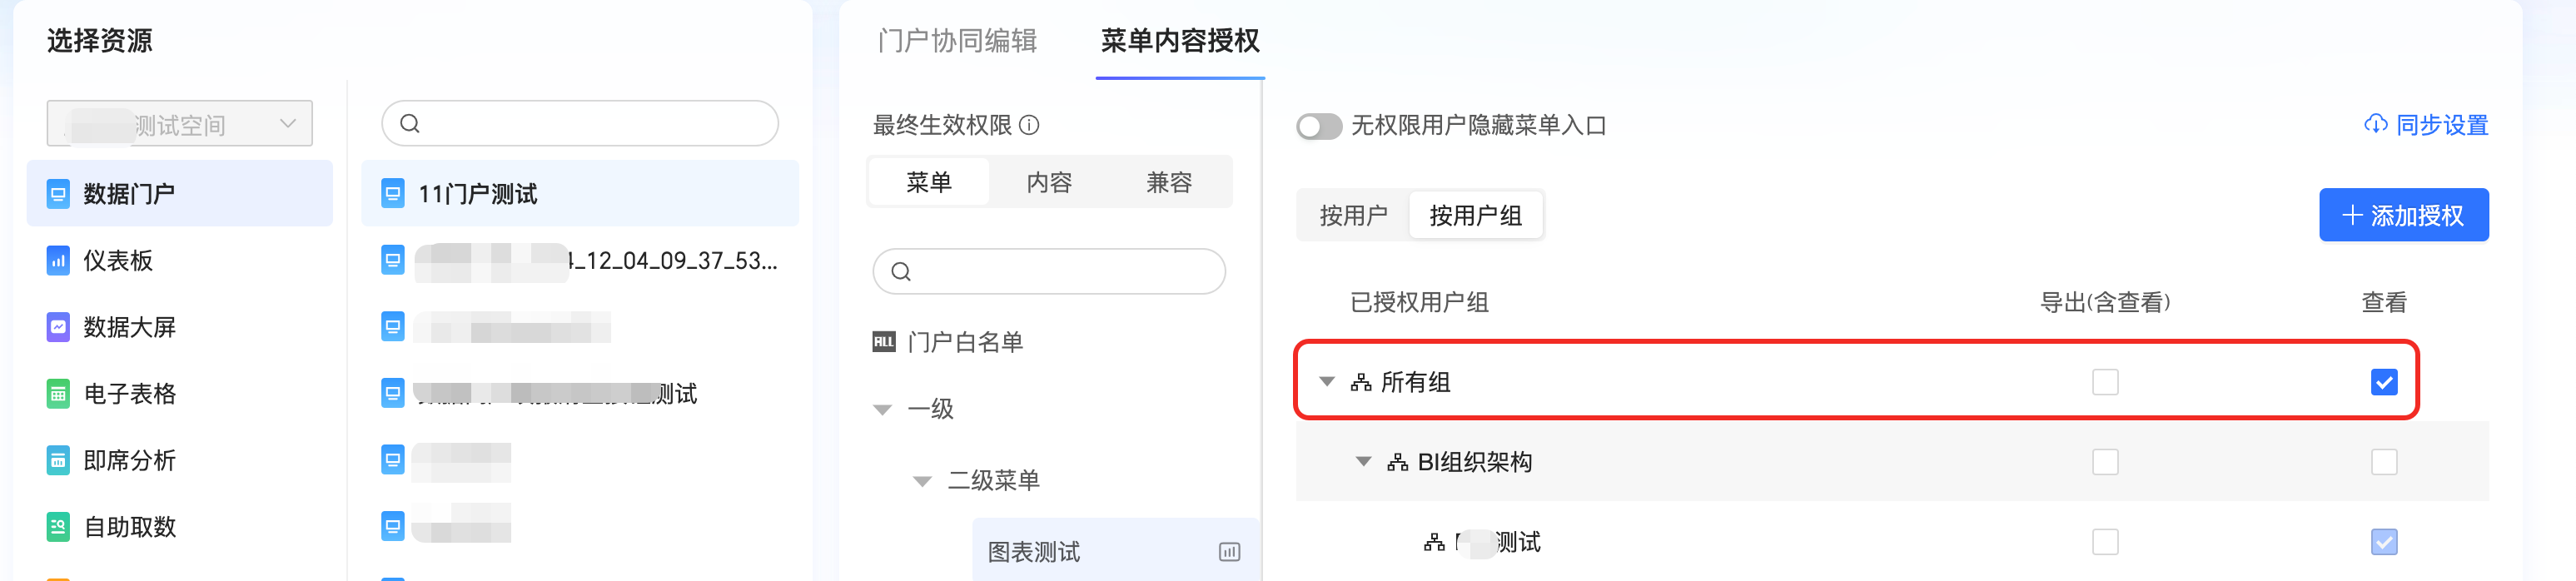Collapse the 所有组 tree node

[x=1326, y=382]
